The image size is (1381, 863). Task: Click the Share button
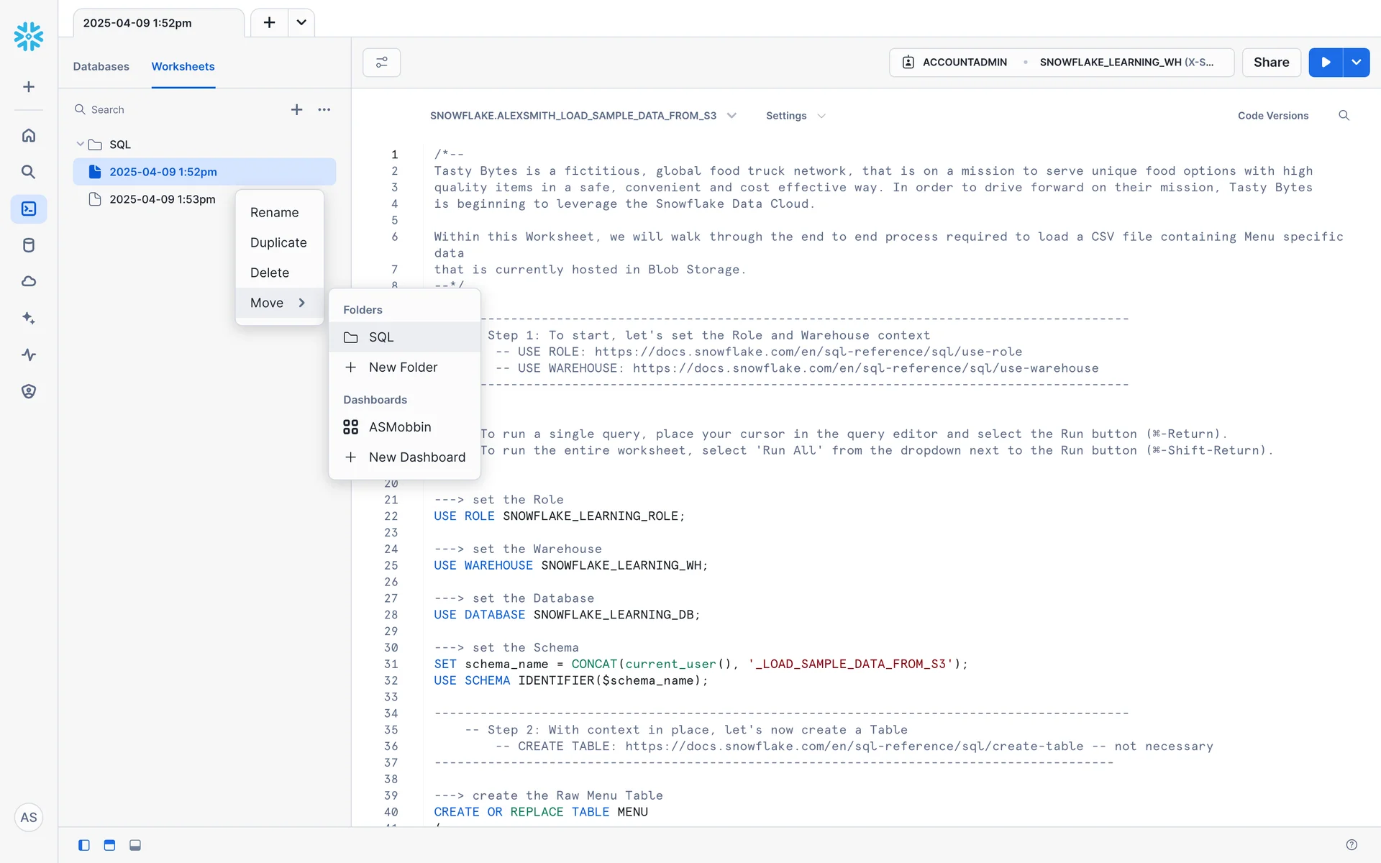click(x=1271, y=63)
